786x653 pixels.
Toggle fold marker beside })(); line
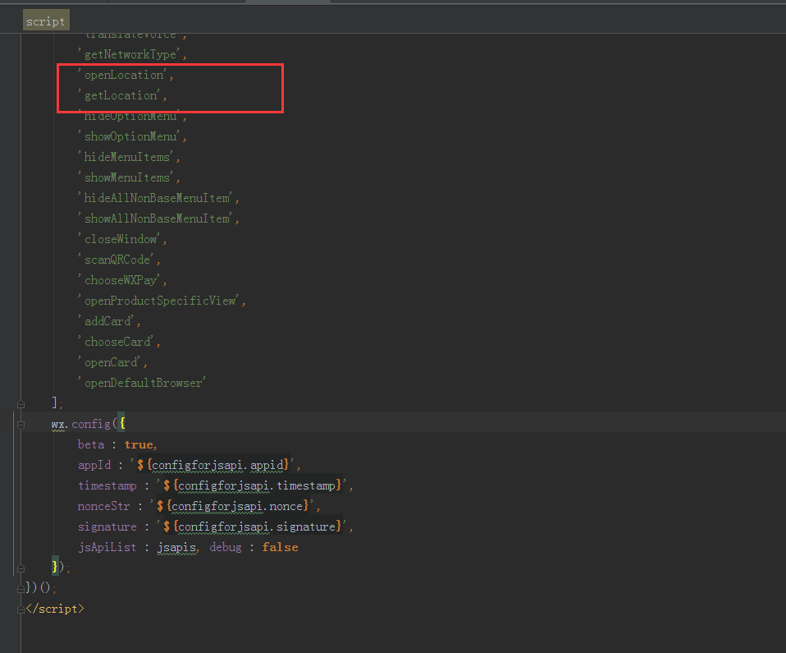click(21, 588)
